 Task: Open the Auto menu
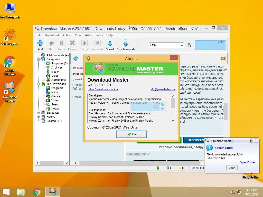tap(88, 35)
